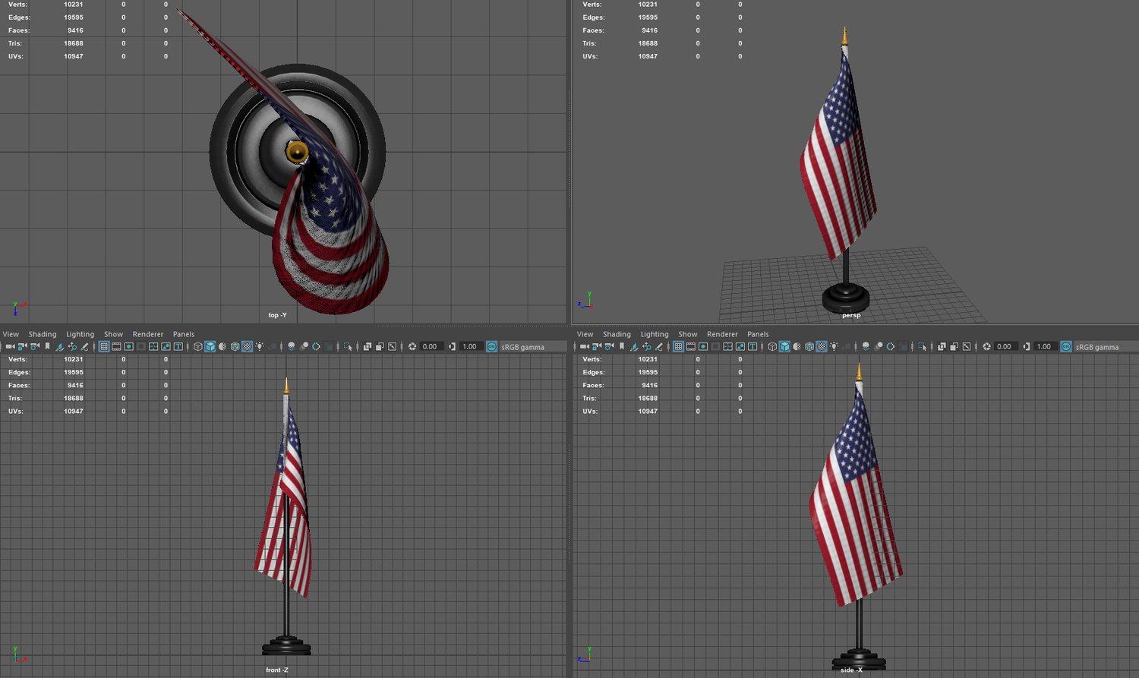Image resolution: width=1139 pixels, height=678 pixels.
Task: Open Camera Attributes from front view toolbar
Action: click(x=35, y=346)
